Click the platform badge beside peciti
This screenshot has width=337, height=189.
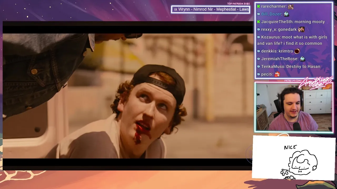tap(259, 74)
